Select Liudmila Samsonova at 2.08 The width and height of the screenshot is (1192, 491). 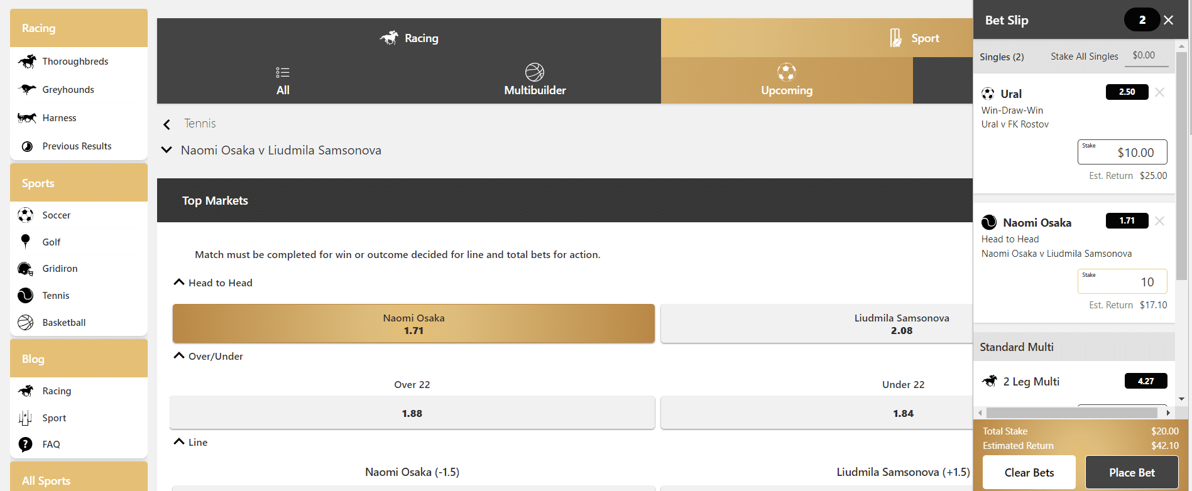point(817,324)
